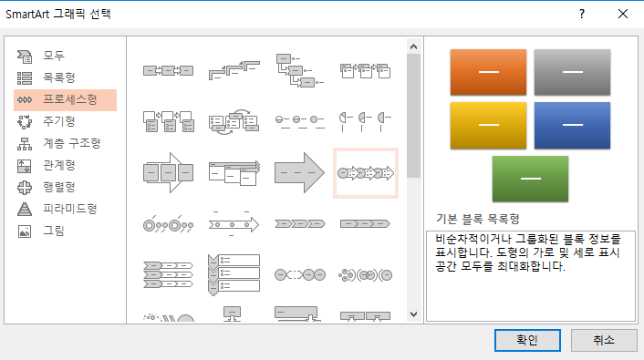Click the 취소 cancel button

coord(604,340)
